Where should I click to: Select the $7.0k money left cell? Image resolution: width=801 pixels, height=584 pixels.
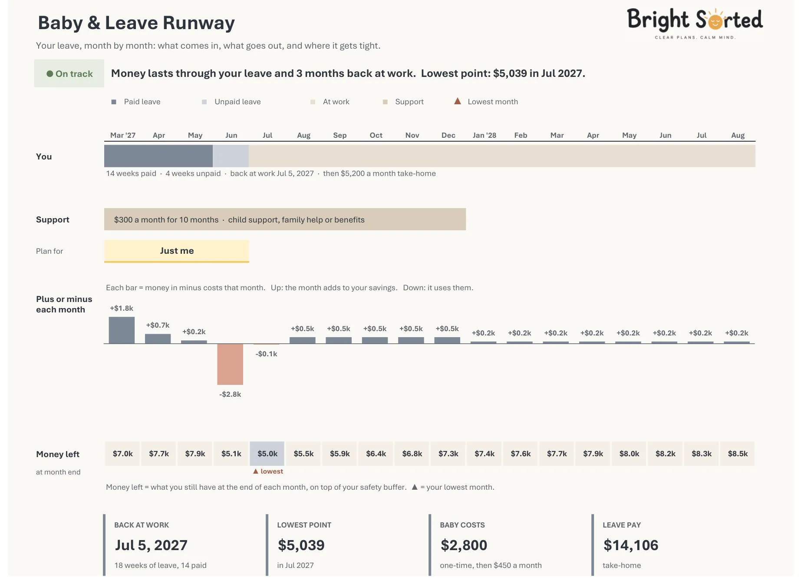122,454
